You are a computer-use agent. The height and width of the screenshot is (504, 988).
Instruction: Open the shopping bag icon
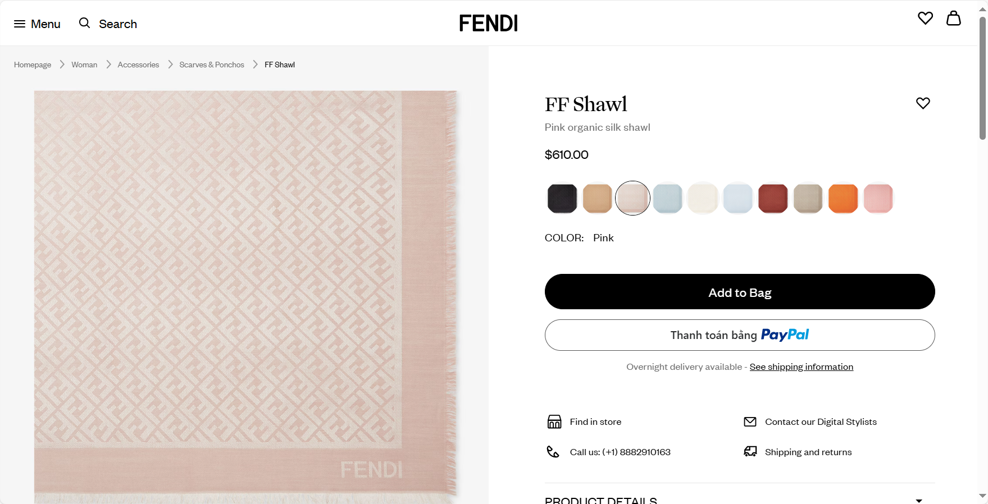(x=953, y=19)
